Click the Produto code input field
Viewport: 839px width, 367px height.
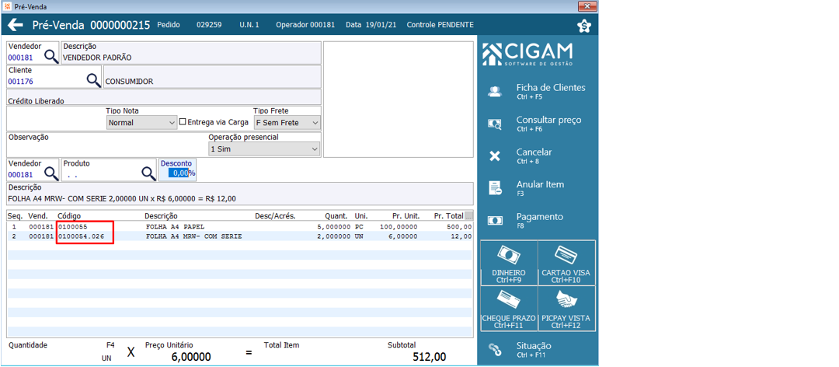click(100, 173)
